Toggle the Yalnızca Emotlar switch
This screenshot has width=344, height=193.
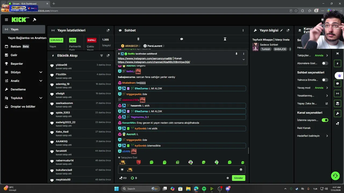point(325,80)
